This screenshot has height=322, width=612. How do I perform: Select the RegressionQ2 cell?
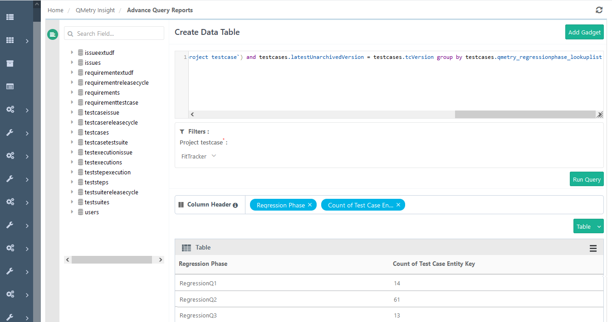click(198, 300)
